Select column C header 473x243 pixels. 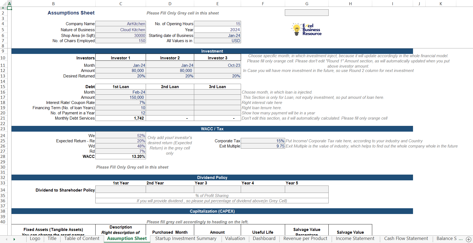[121, 4]
